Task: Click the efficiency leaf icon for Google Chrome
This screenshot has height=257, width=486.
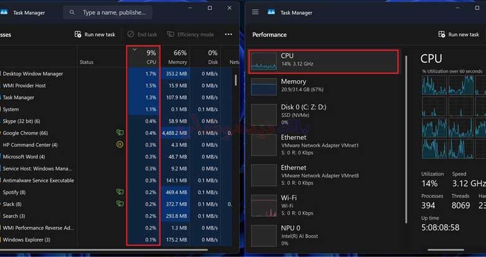Action: [x=120, y=133]
